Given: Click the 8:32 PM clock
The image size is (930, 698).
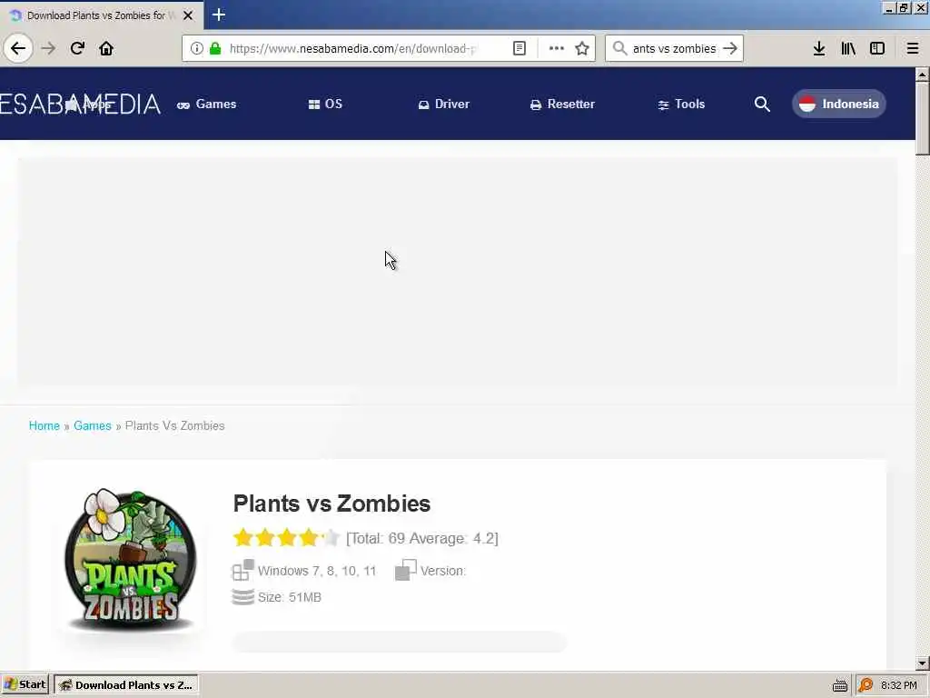Looking at the screenshot, I should tap(899, 685).
